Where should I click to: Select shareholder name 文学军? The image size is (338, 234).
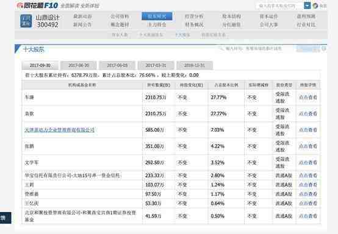32,163
